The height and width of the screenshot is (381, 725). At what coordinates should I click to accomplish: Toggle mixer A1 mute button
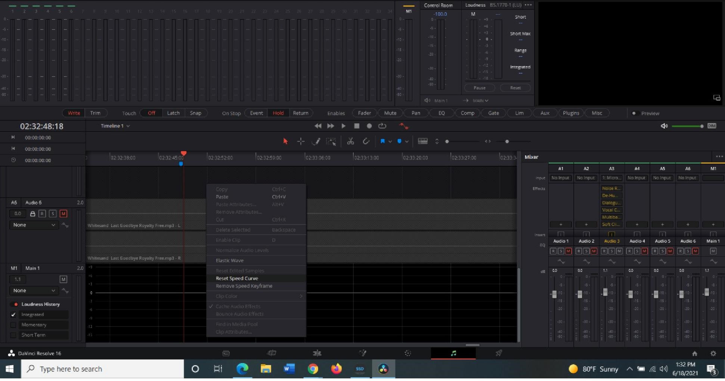pos(568,251)
